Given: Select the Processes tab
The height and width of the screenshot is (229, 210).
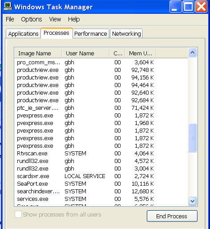Looking at the screenshot, I should [57, 33].
